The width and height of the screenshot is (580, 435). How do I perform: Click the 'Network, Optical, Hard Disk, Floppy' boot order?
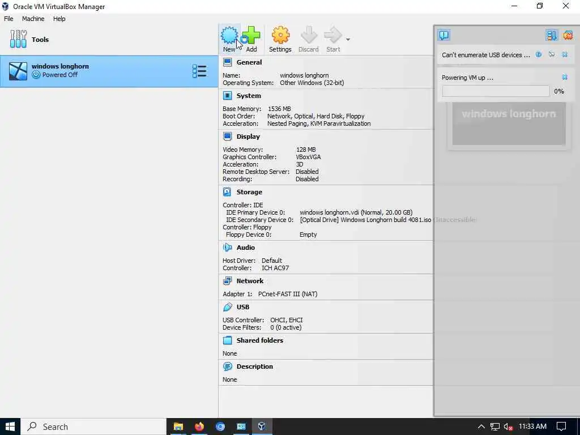point(316,116)
